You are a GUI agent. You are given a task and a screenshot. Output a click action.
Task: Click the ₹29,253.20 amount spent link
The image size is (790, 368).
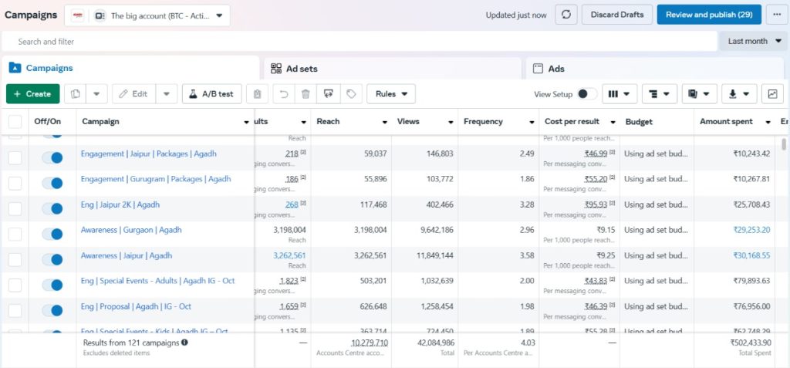coord(751,230)
